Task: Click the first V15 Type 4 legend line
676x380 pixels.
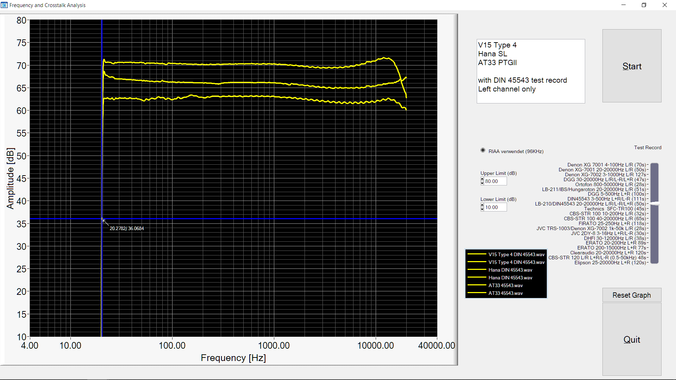Action: tap(476, 254)
